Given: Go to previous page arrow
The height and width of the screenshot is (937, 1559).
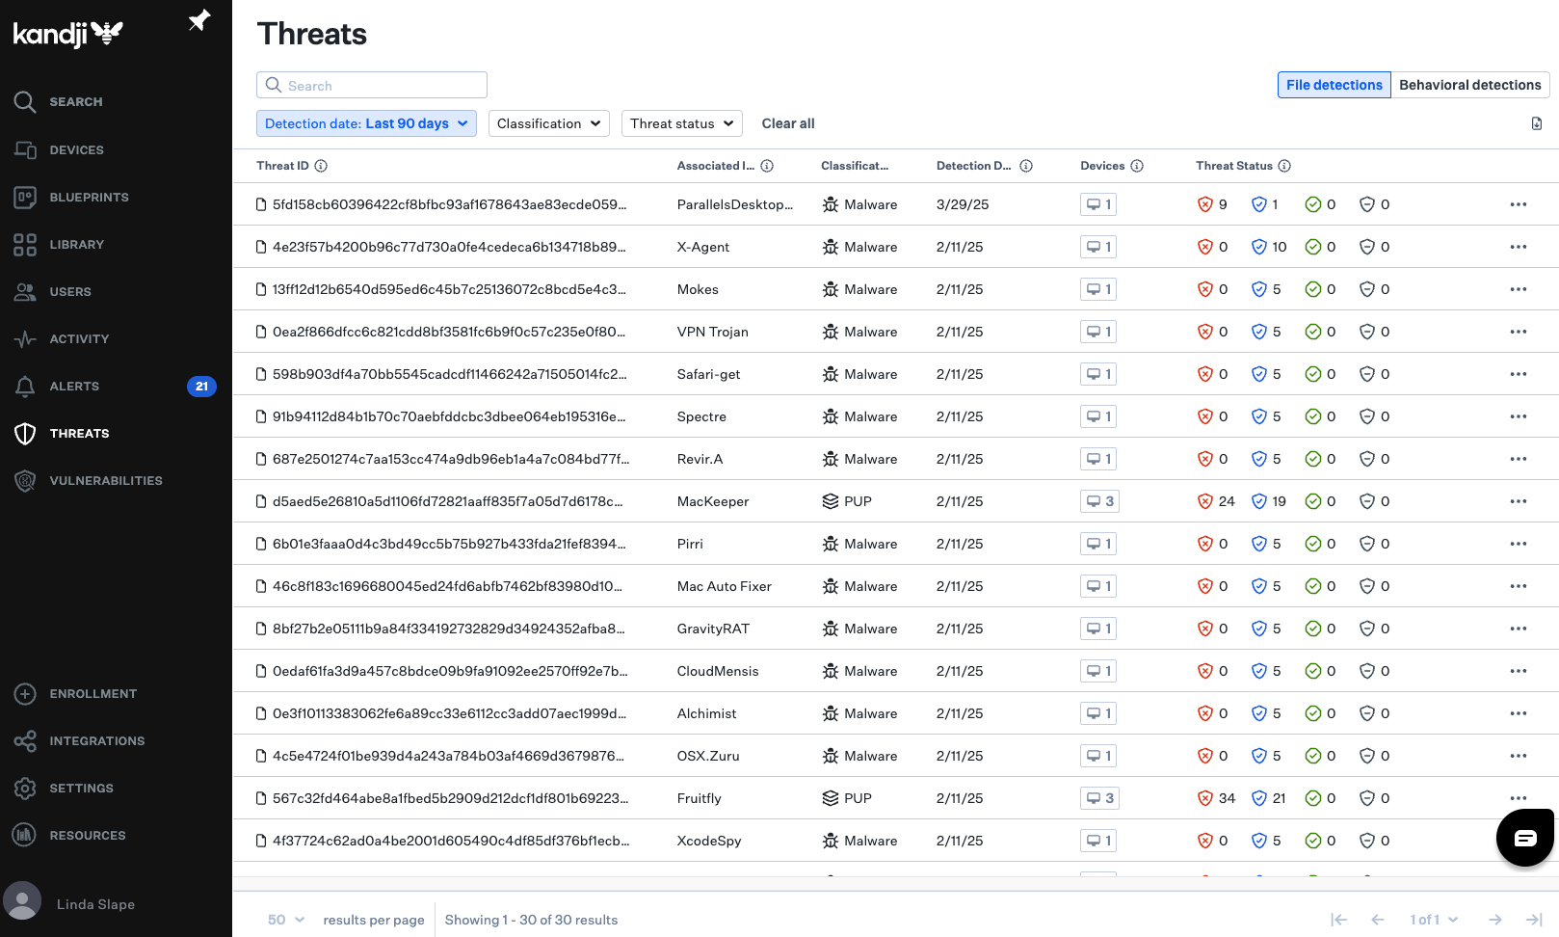Looking at the screenshot, I should click(x=1378, y=920).
